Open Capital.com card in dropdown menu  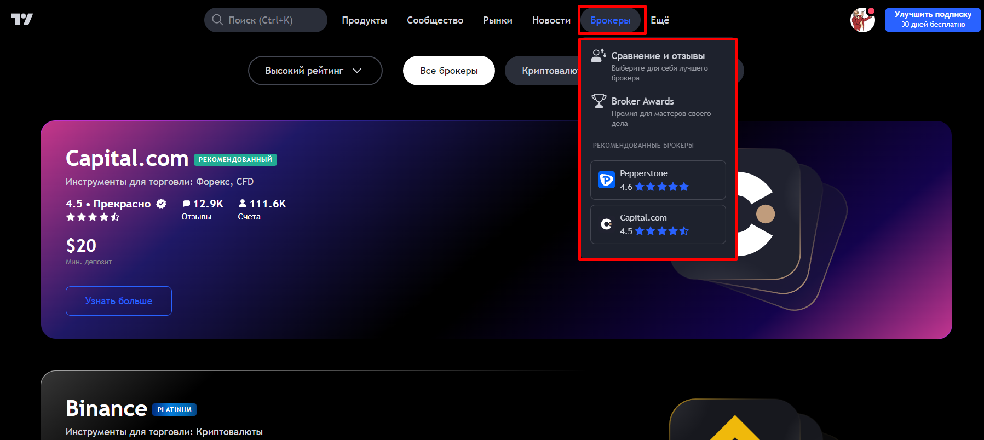[658, 224]
